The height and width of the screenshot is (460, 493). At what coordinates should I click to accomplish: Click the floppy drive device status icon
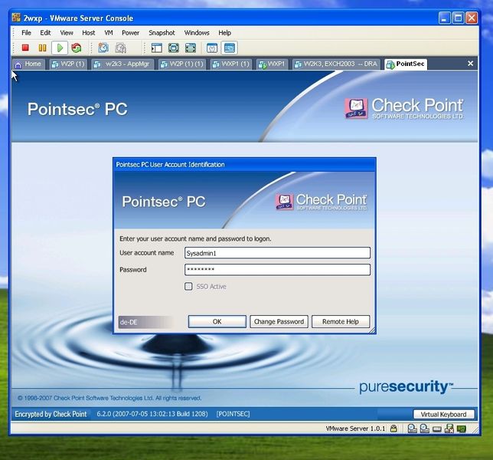tap(437, 429)
